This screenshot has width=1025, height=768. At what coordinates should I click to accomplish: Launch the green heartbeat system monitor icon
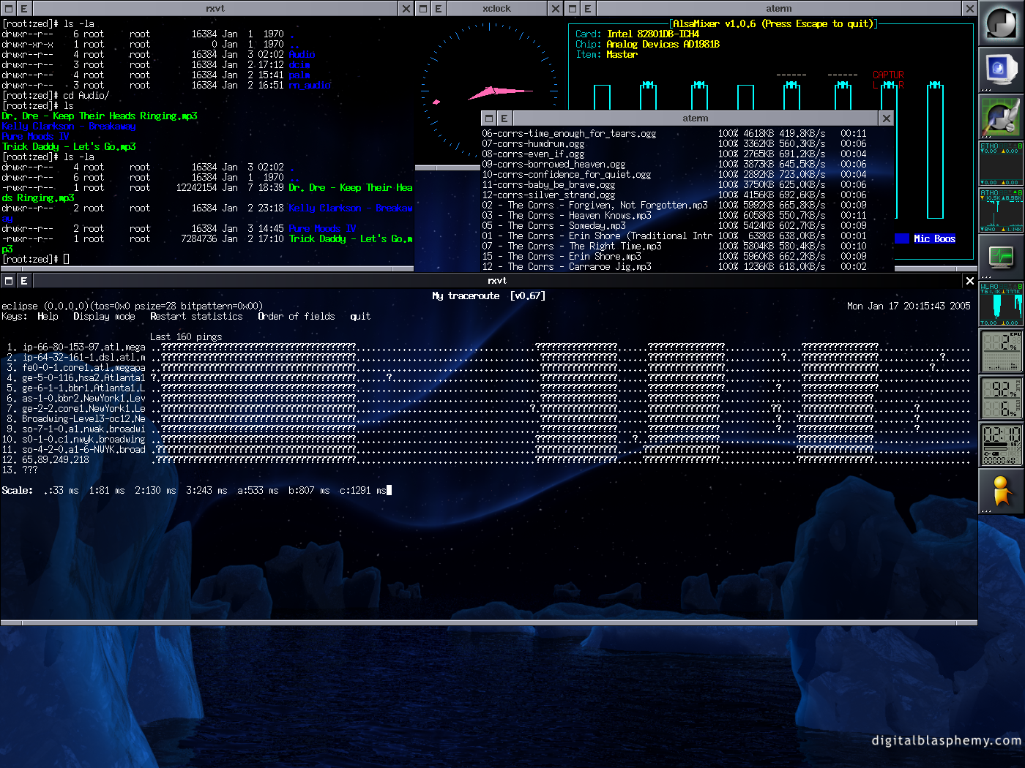[1001, 257]
